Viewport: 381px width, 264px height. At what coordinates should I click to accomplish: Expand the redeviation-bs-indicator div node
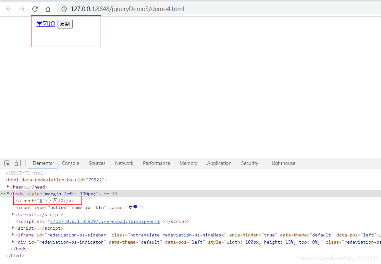click(13, 242)
